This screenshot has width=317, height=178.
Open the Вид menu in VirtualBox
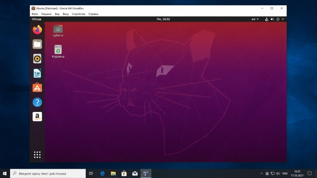[x=57, y=14]
